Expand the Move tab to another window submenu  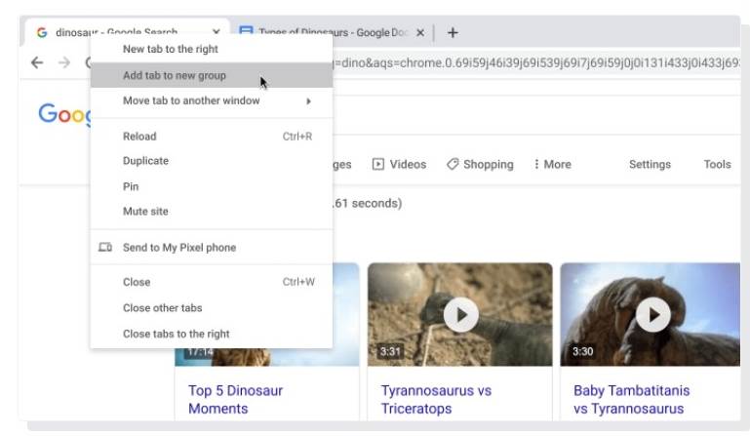tap(308, 101)
